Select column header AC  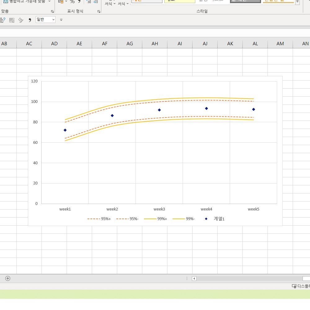(x=29, y=44)
